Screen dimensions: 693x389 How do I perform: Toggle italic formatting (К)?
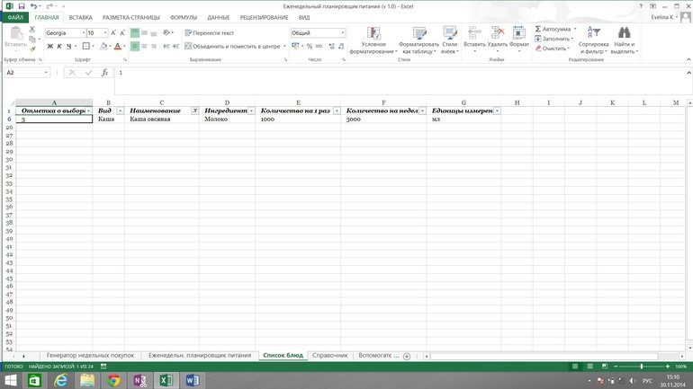click(59, 46)
